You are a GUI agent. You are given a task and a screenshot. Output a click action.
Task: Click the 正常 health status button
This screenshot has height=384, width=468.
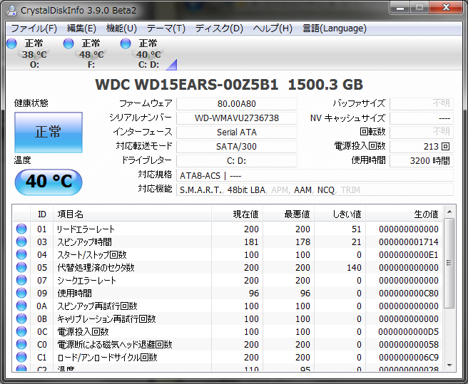tap(49, 133)
